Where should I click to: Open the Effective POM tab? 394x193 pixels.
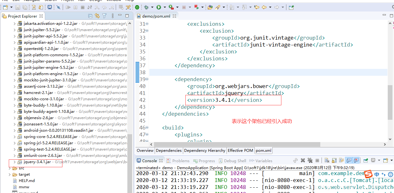pyautogui.click(x=240, y=151)
